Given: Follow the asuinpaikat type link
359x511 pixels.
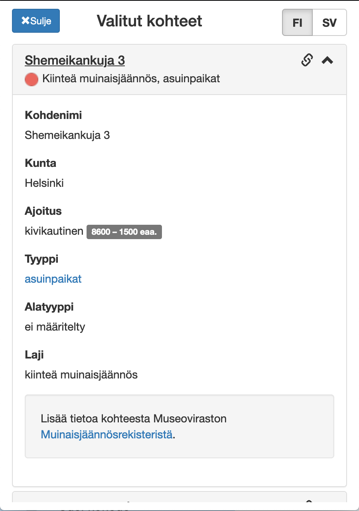Looking at the screenshot, I should tap(53, 279).
